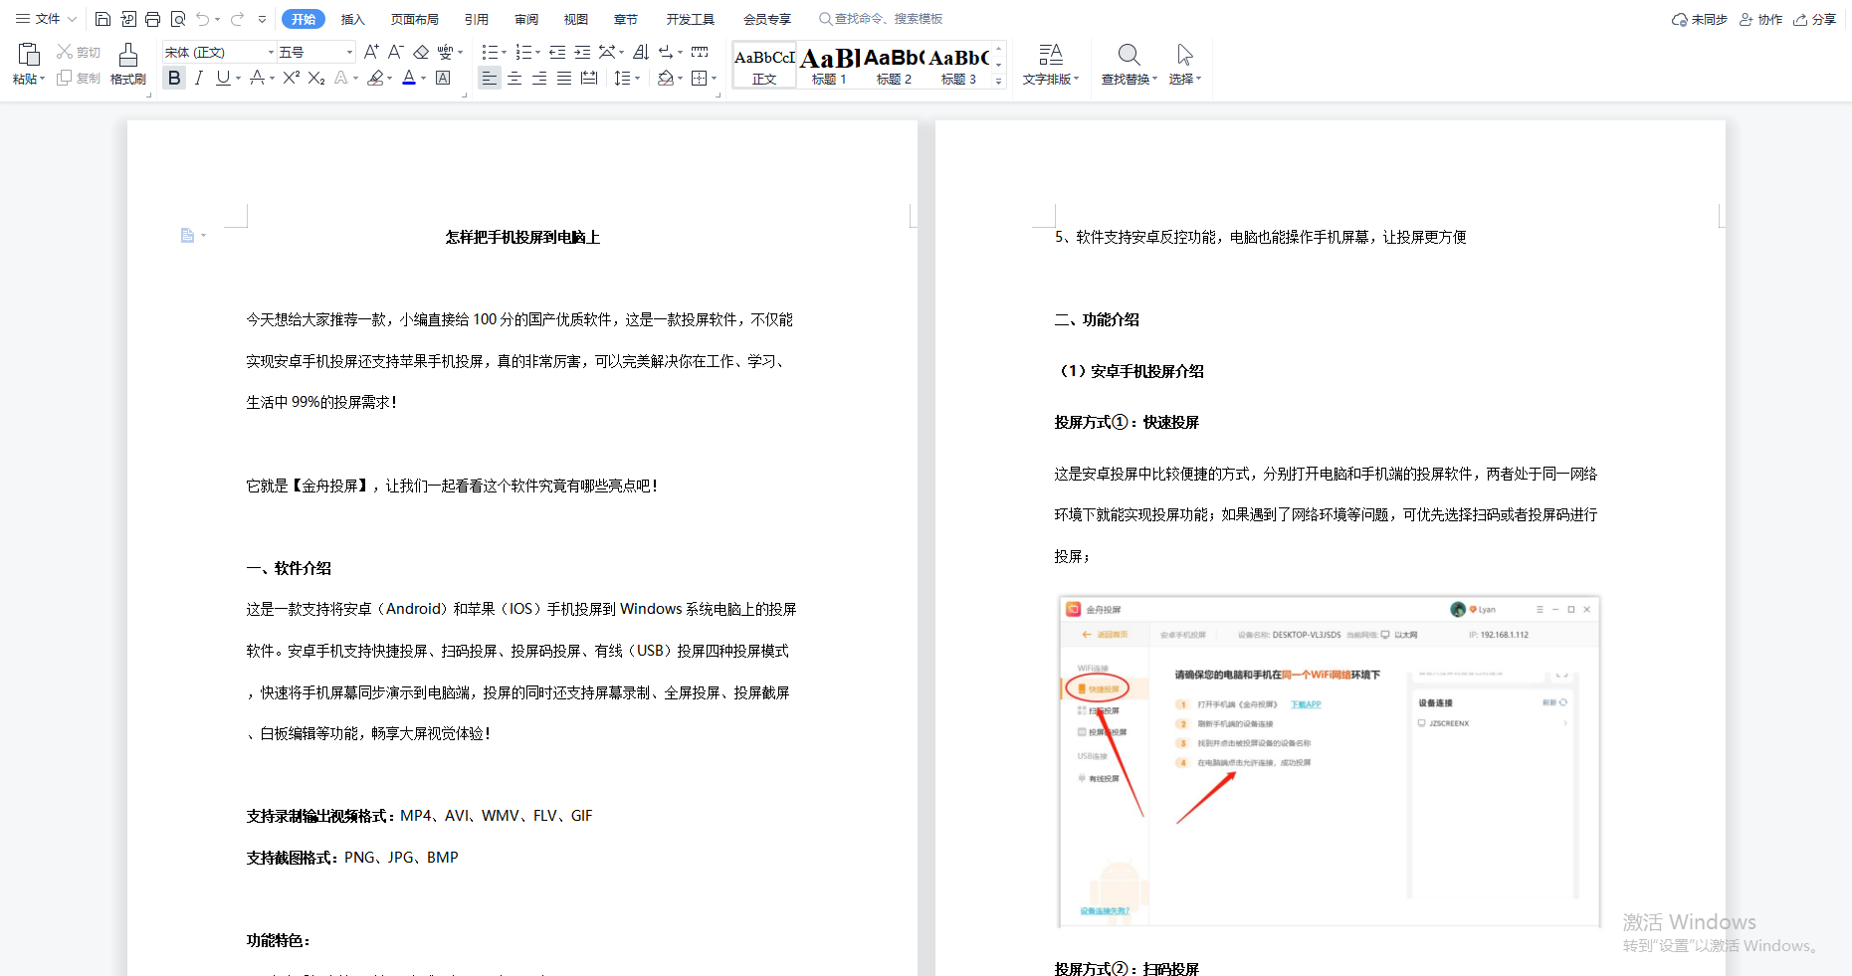
Task: Toggle Align Right for paragraph
Action: point(539,78)
